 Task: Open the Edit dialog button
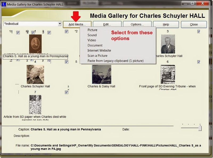click(x=107, y=24)
